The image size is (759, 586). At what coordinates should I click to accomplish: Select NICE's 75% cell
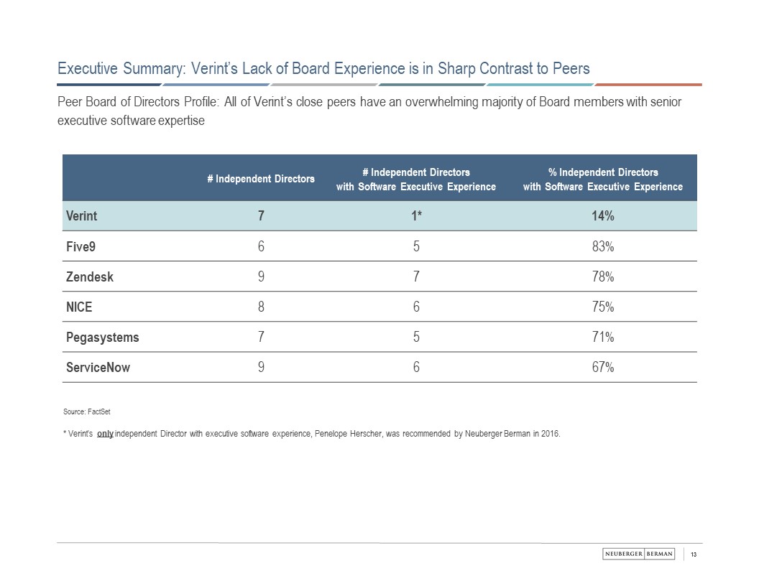[602, 307]
